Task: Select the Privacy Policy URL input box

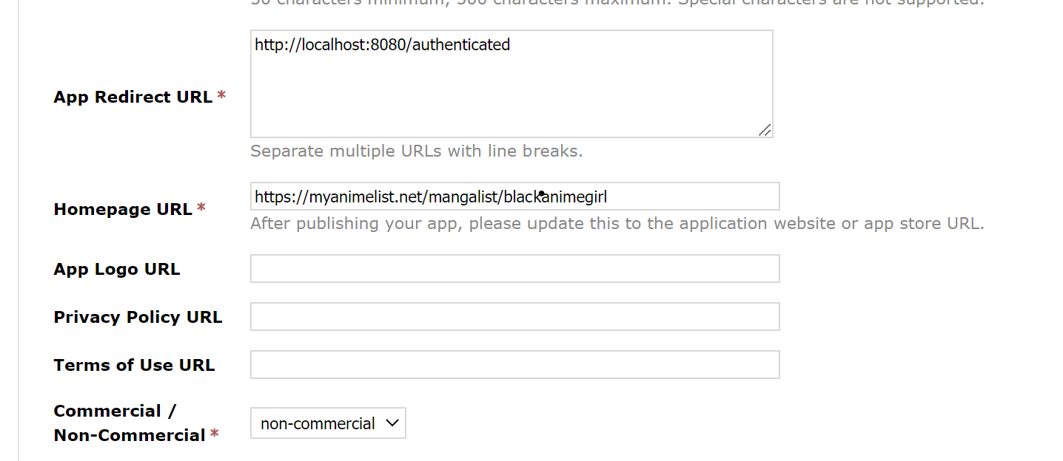Action: pyautogui.click(x=514, y=317)
